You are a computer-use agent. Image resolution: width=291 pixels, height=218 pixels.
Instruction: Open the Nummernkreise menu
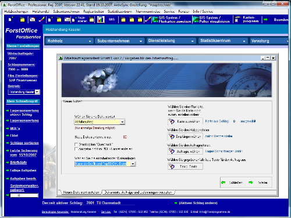(148, 12)
